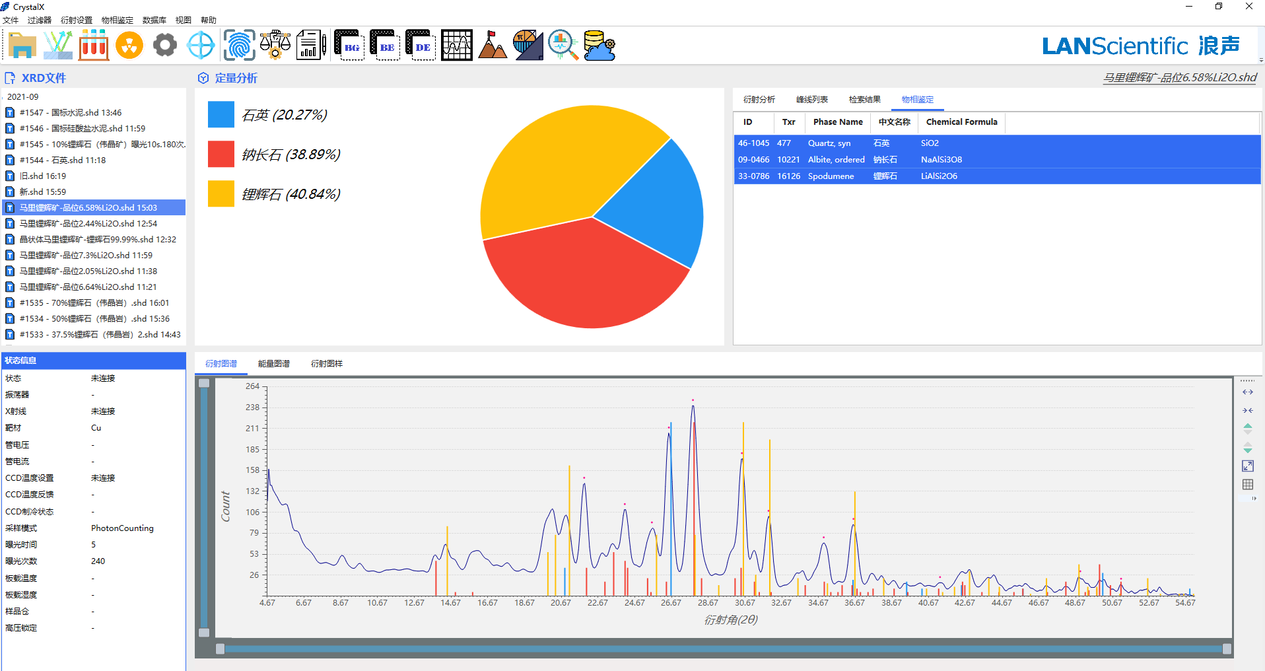Toggle full-extent chart zoom icon

[1247, 466]
